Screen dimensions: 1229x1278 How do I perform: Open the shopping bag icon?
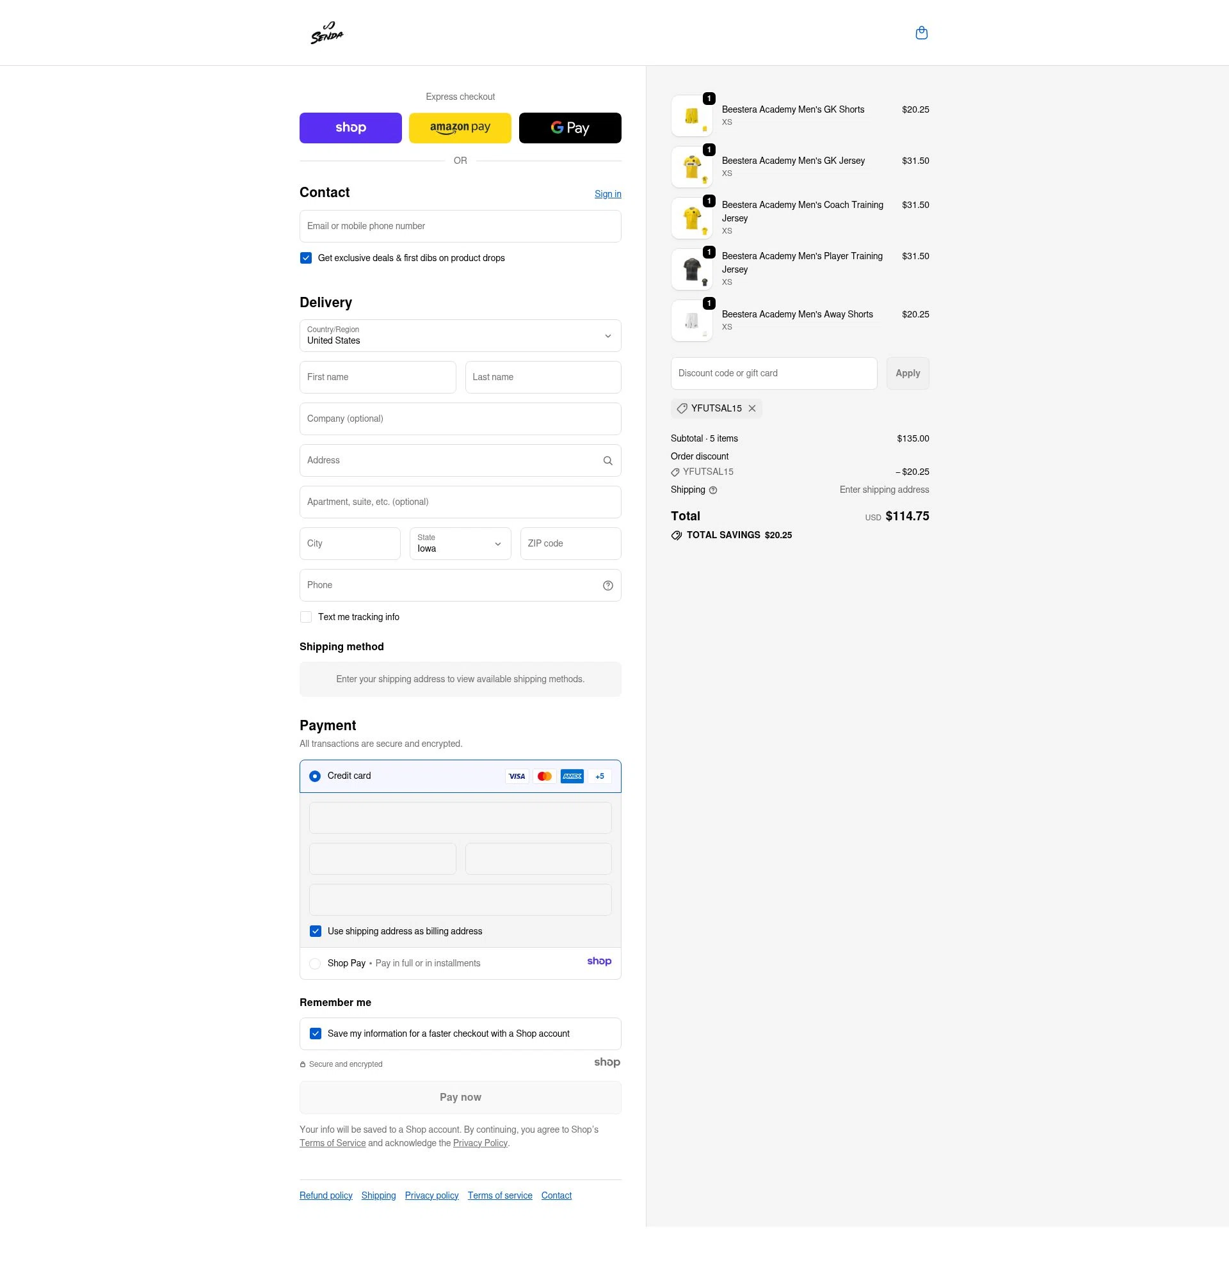point(921,32)
